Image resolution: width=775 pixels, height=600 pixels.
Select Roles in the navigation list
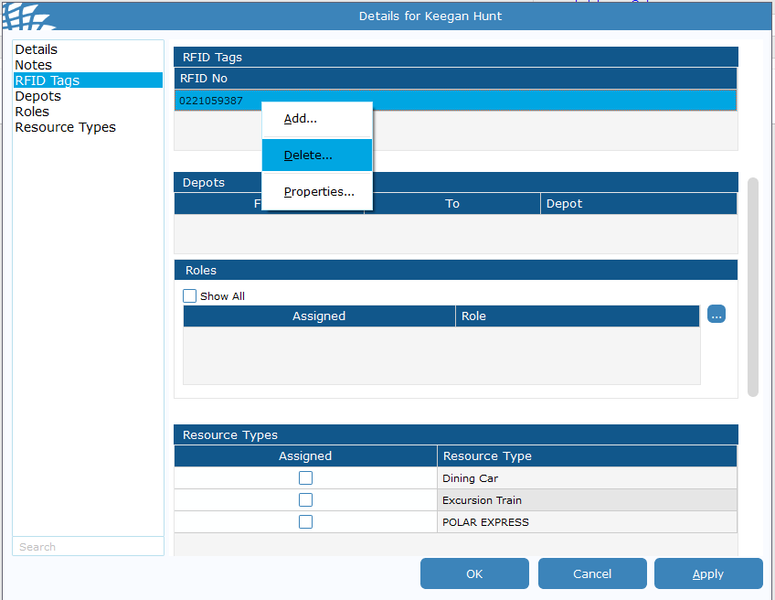click(32, 112)
